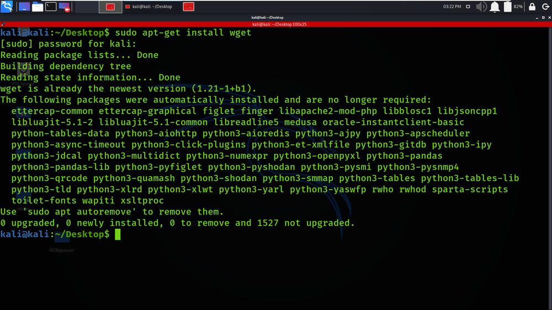Click the package name 'python3-qrcode'
The height and width of the screenshot is (310, 552).
(x=49, y=178)
